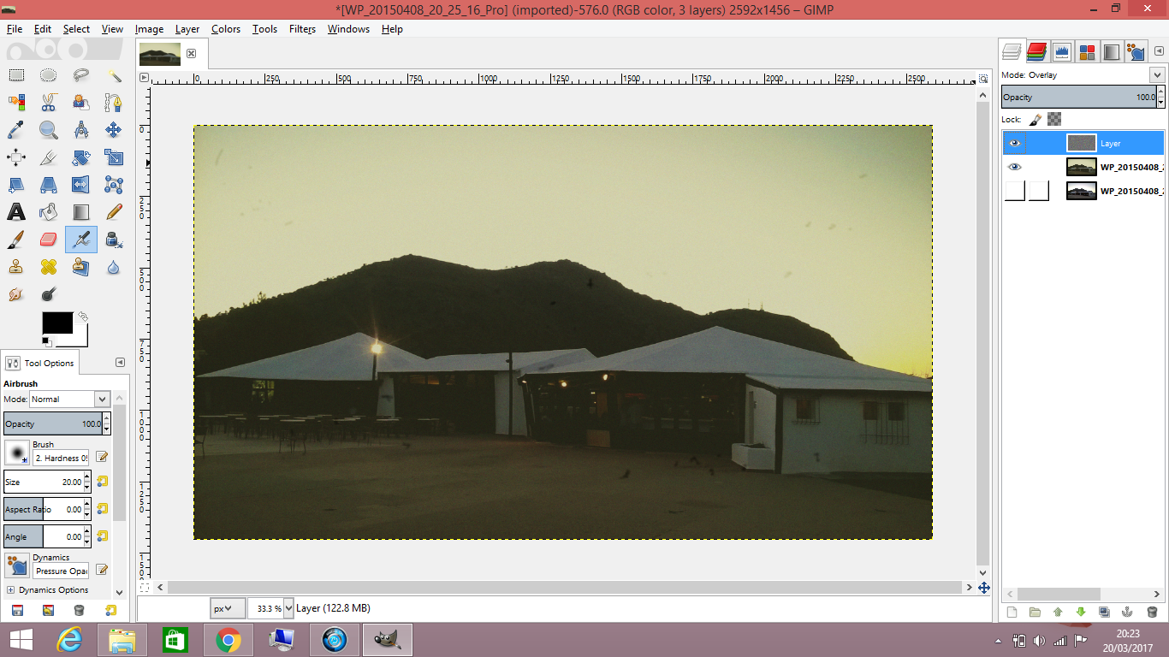
Task: Open Google Chrome from the taskbar
Action: point(228,639)
